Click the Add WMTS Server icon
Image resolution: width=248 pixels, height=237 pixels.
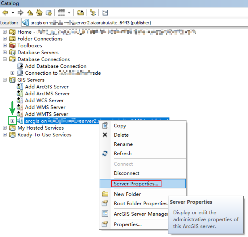(x=20, y=114)
